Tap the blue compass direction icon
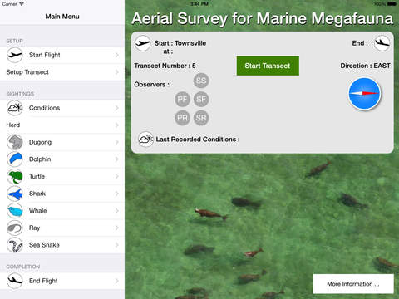The image size is (399, 299). 364,94
